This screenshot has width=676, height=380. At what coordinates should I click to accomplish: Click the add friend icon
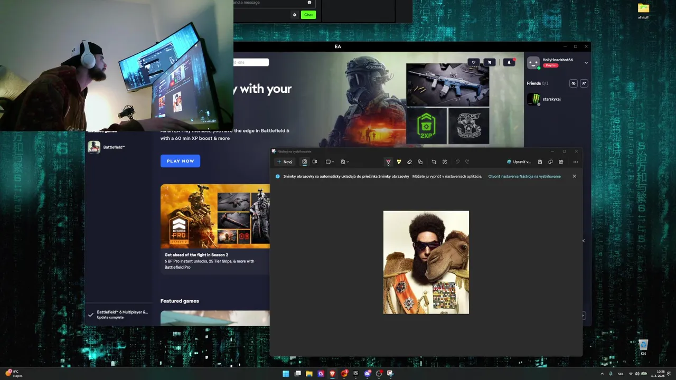pos(584,83)
